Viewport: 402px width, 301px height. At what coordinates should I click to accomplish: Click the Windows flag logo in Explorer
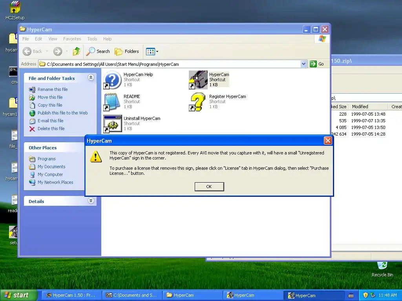322,39
